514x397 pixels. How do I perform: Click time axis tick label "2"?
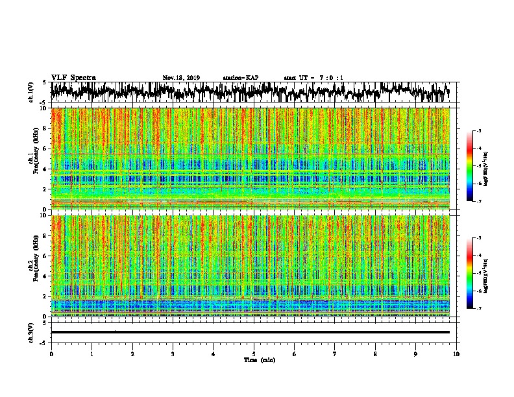[x=132, y=354]
